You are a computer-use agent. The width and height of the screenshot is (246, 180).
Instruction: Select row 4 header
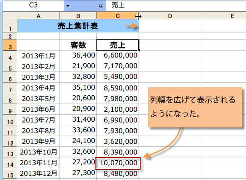[x=10, y=56]
